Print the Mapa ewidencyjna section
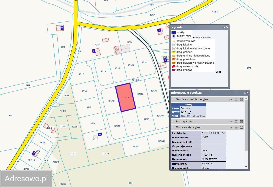273x187 pixels. [x=241, y=128]
